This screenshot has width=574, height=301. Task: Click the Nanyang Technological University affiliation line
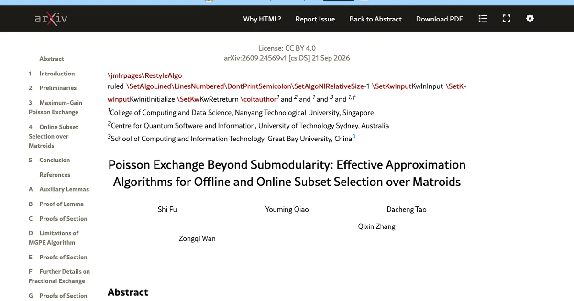coord(241,113)
